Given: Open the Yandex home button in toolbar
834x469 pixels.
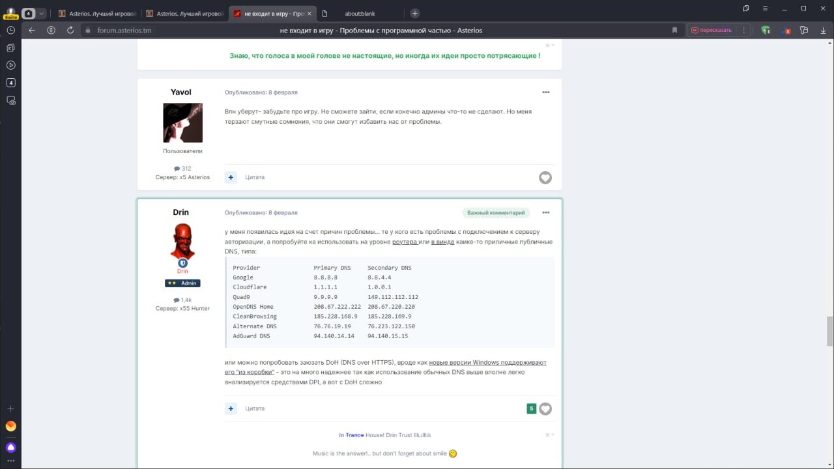Looking at the screenshot, I should point(51,30).
